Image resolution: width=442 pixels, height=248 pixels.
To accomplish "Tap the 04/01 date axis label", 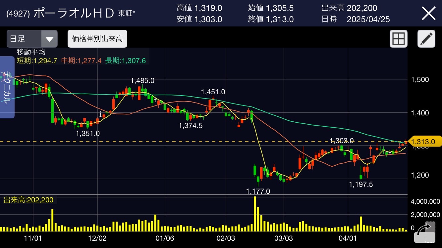I will [x=348, y=238].
